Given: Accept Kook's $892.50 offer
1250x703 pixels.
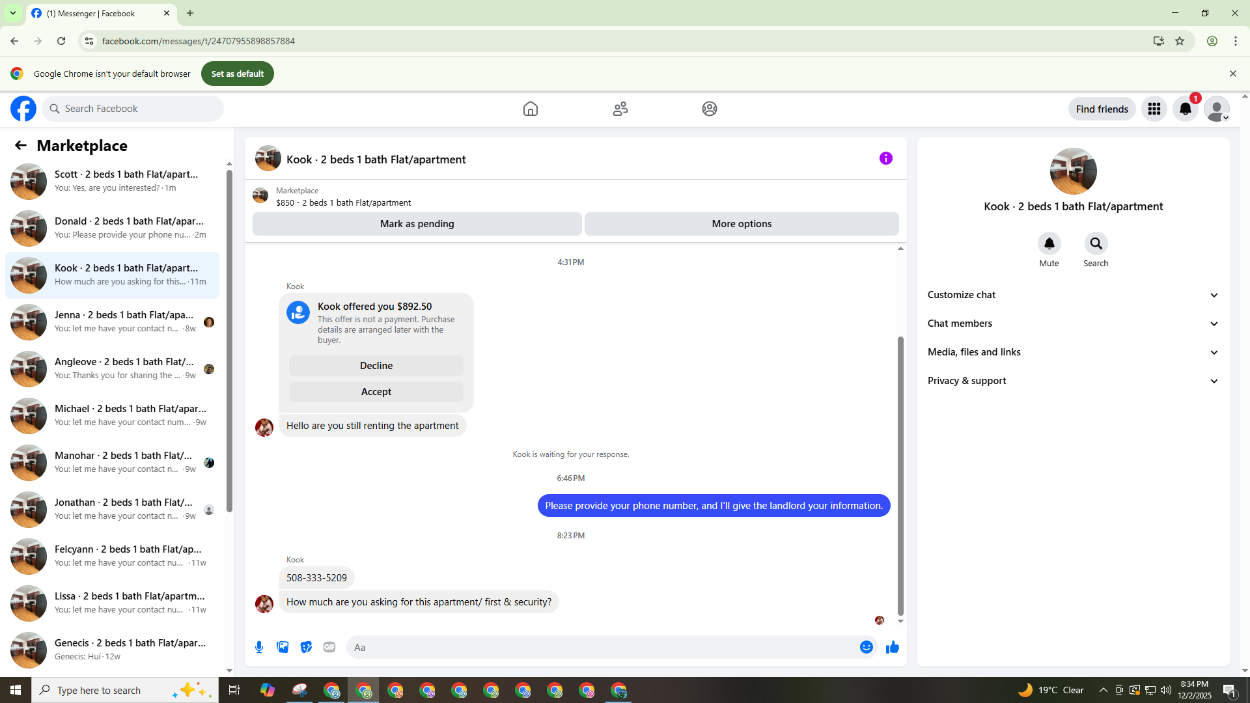Looking at the screenshot, I should click(x=376, y=392).
